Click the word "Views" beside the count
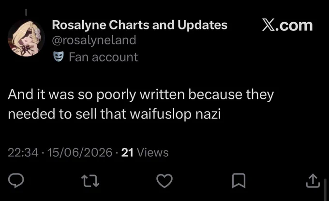Screen dimensions: 329x201 click(153, 152)
